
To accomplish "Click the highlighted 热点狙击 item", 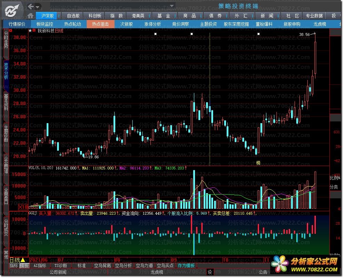I will [x=101, y=24].
